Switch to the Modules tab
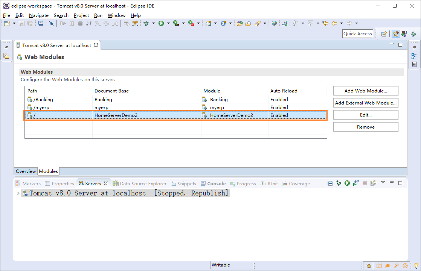 (x=48, y=171)
